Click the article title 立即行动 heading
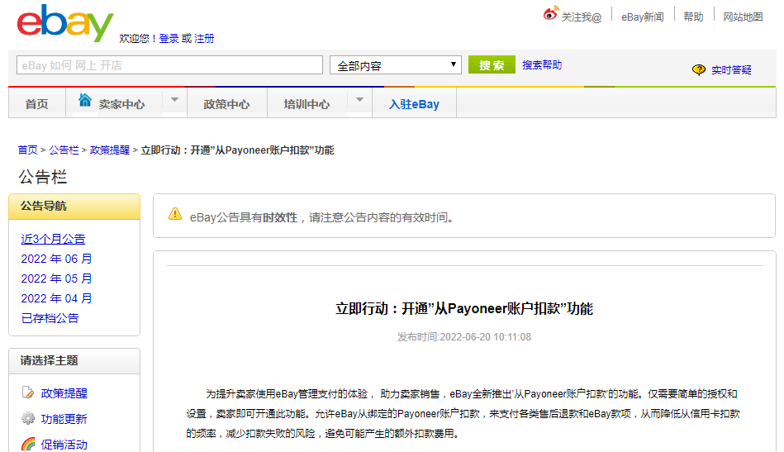 (x=464, y=308)
